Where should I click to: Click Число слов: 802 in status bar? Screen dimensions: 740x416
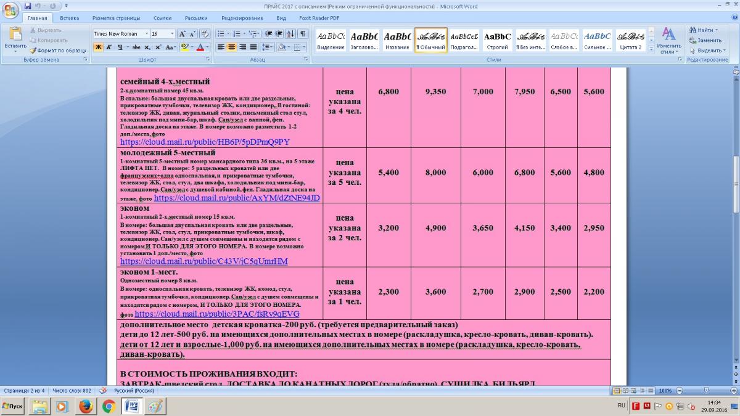coord(72,391)
